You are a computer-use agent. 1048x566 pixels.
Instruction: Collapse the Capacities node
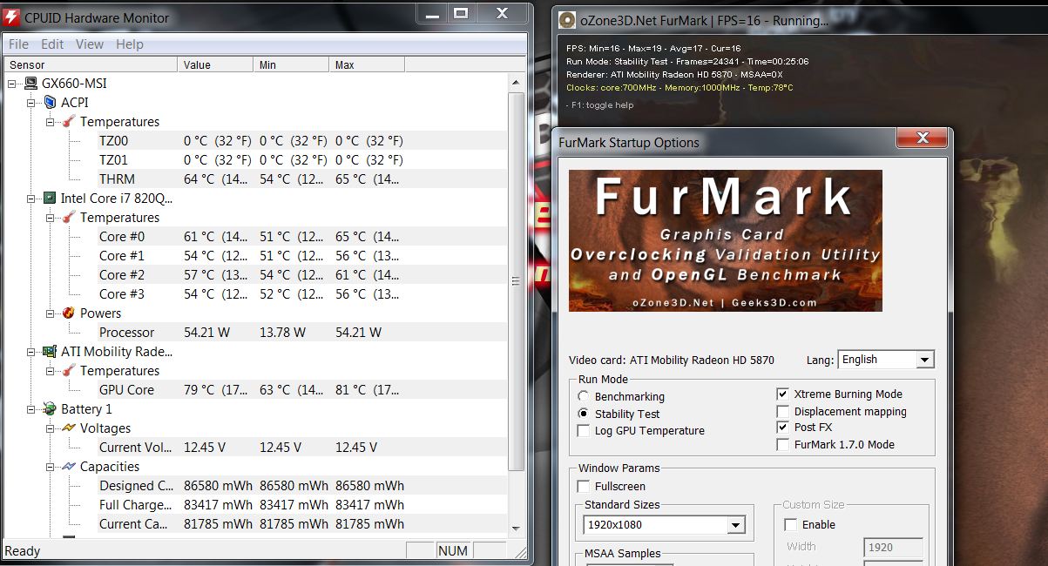(x=51, y=467)
